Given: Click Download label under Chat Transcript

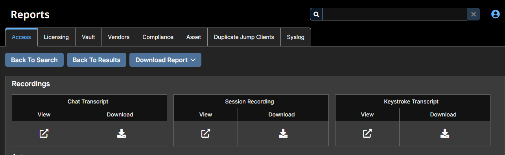Looking at the screenshot, I should click(x=120, y=114).
